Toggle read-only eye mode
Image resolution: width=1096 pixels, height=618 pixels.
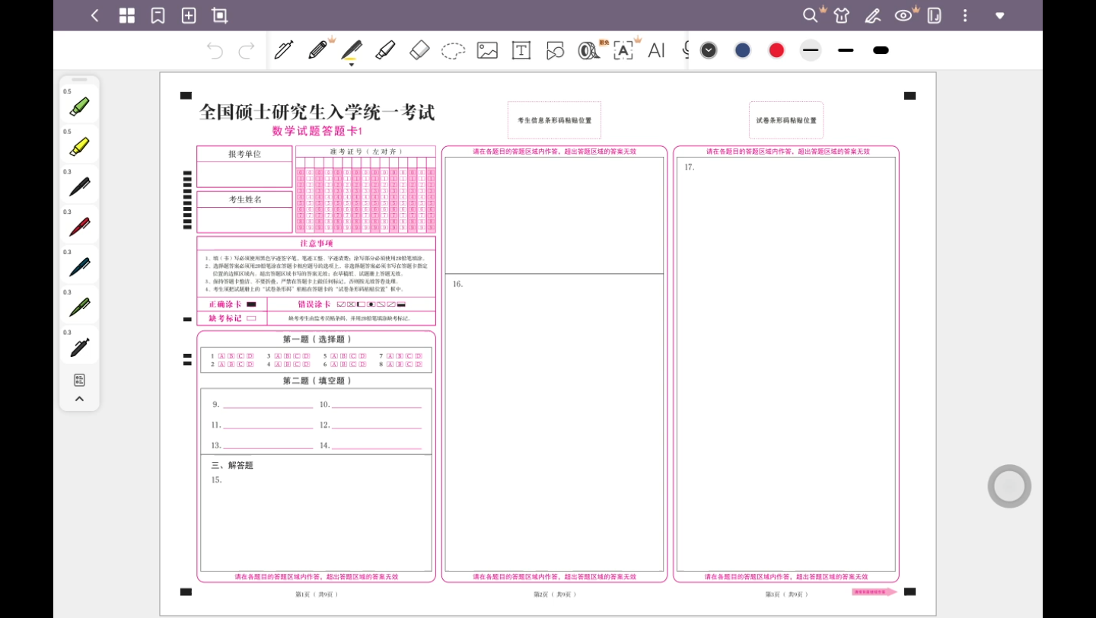pyautogui.click(x=904, y=15)
